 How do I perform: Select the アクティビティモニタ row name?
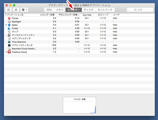tap(22, 45)
